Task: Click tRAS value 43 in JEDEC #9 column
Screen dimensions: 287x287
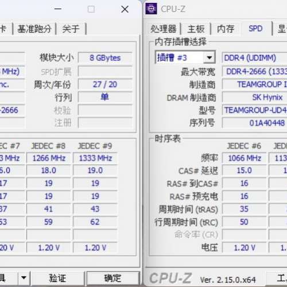Action: pyautogui.click(x=95, y=209)
